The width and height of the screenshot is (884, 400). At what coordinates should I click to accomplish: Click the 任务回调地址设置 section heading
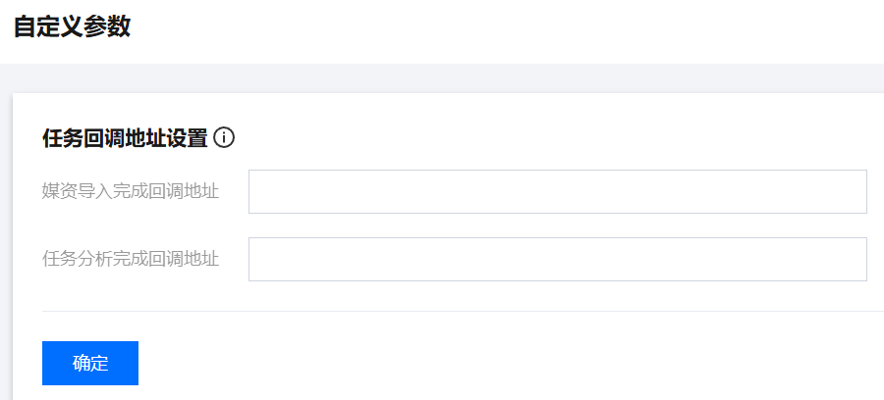pyautogui.click(x=125, y=138)
